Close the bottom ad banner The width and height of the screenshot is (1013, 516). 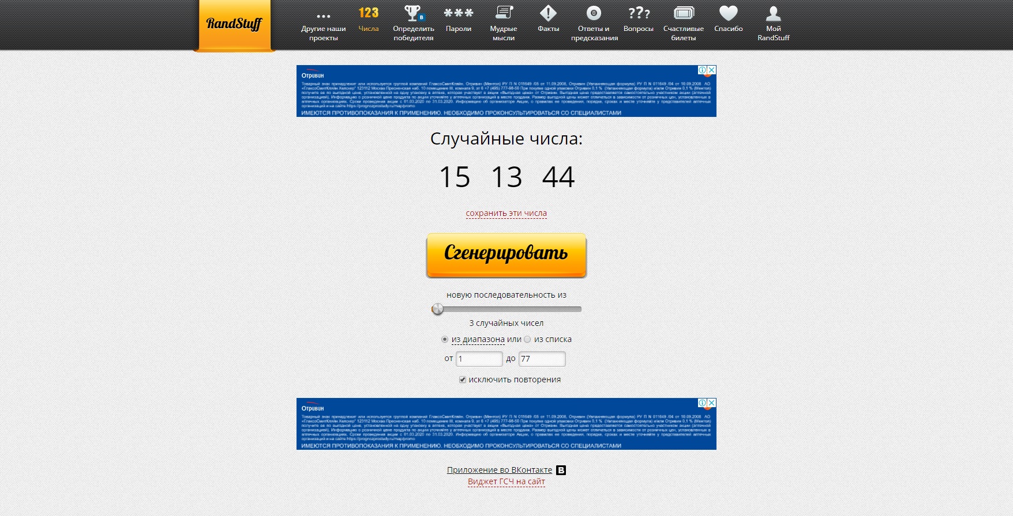[x=712, y=403]
